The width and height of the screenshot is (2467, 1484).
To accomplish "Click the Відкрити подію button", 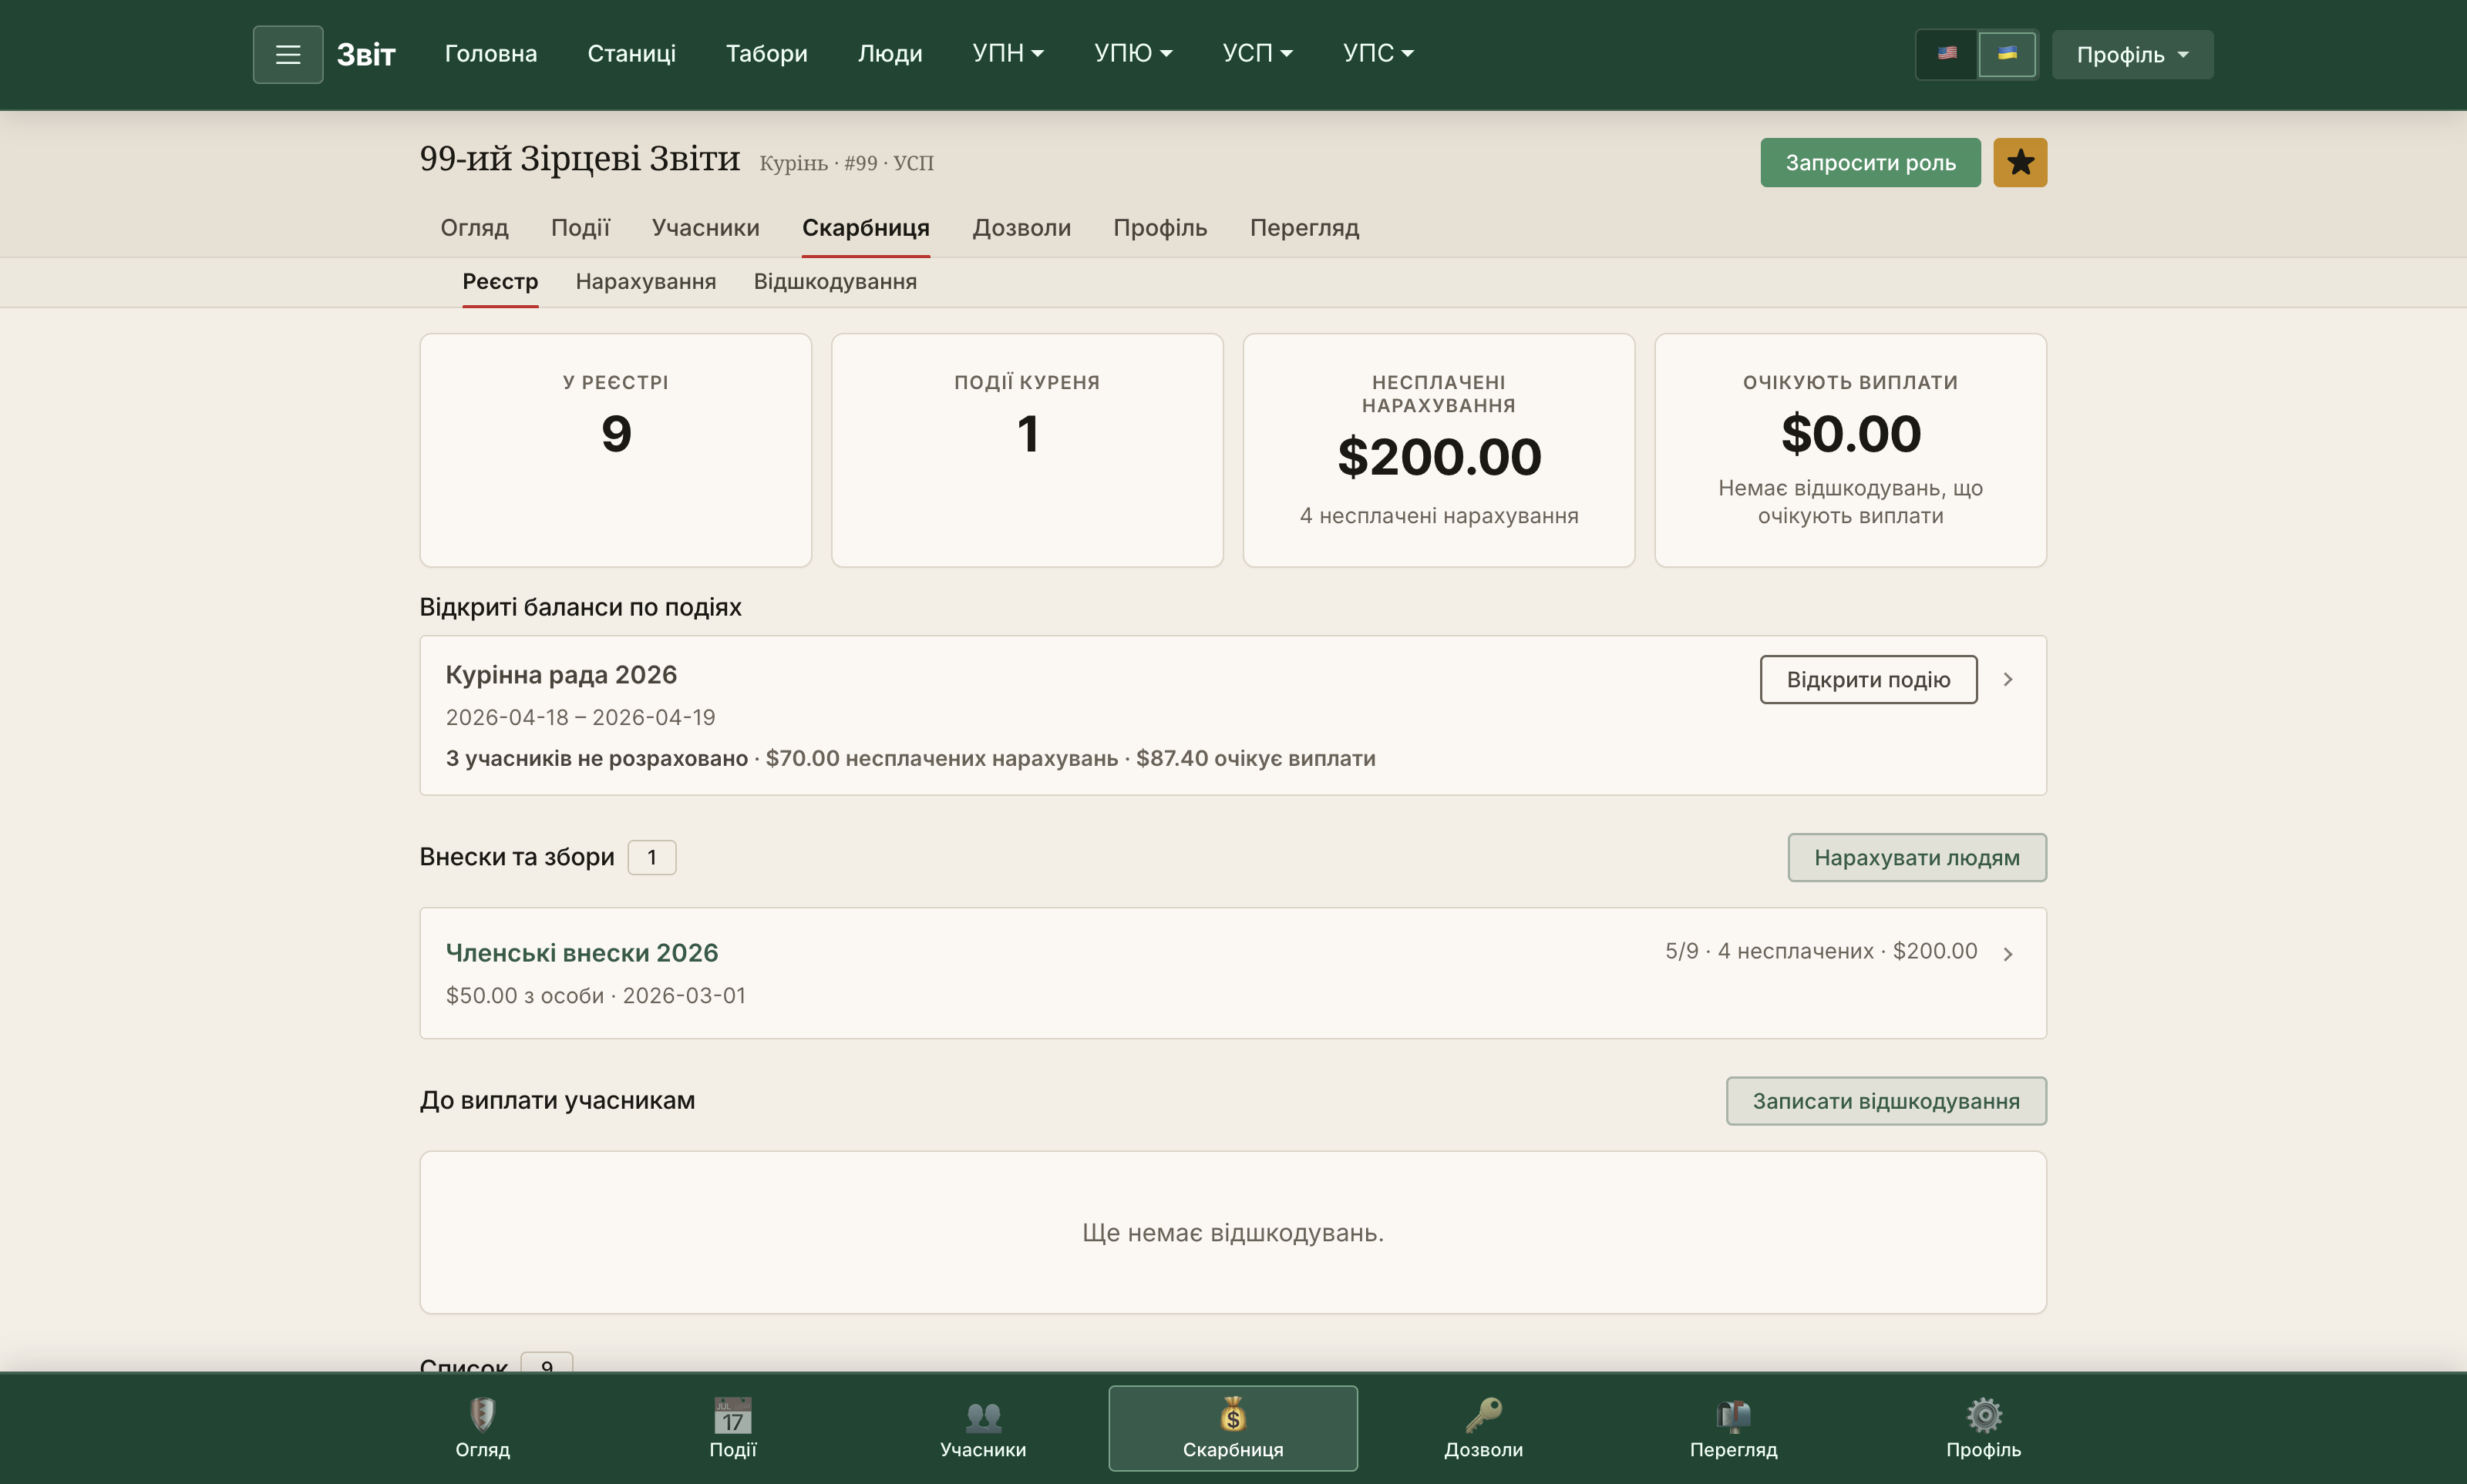I will coord(1868,679).
